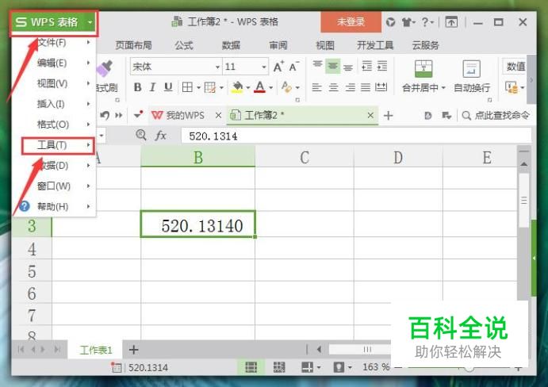Align text left horizontally
Viewport: 548px width, 387px height.
[316, 87]
